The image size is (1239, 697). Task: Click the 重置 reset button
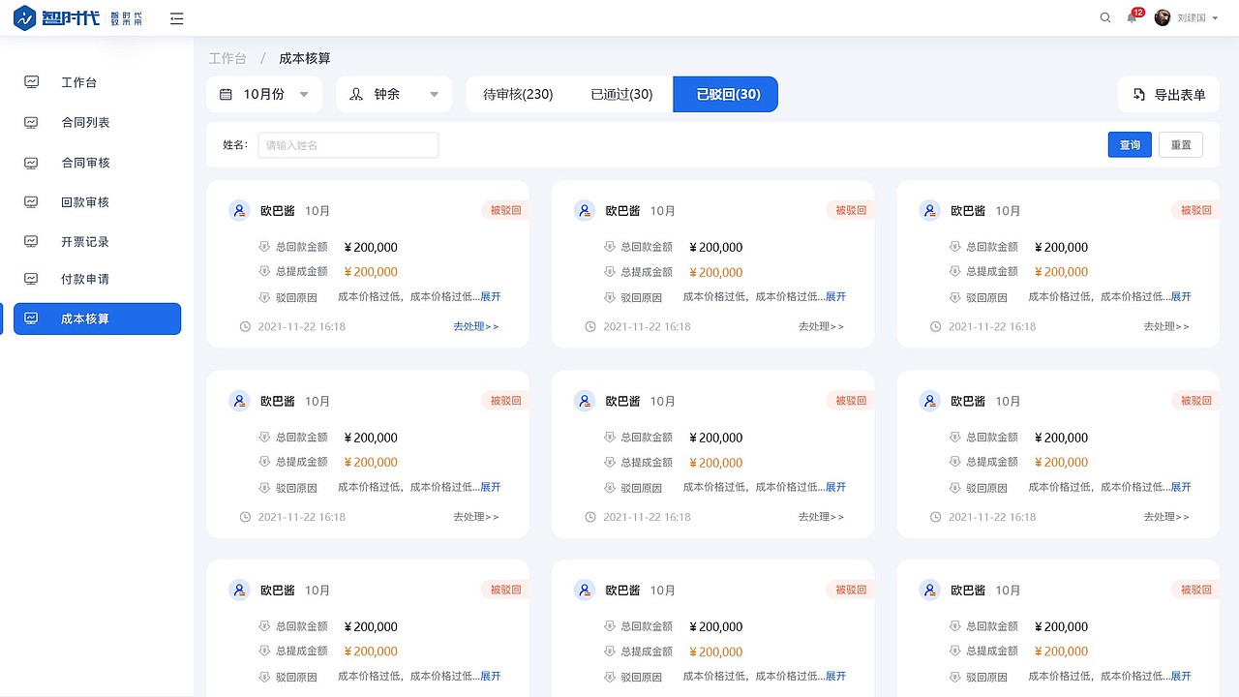(1181, 144)
